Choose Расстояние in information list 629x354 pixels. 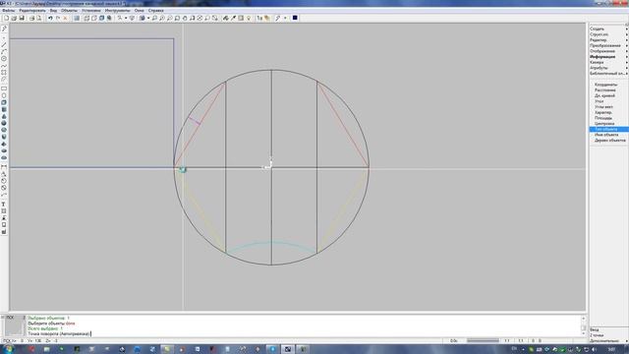coord(605,90)
